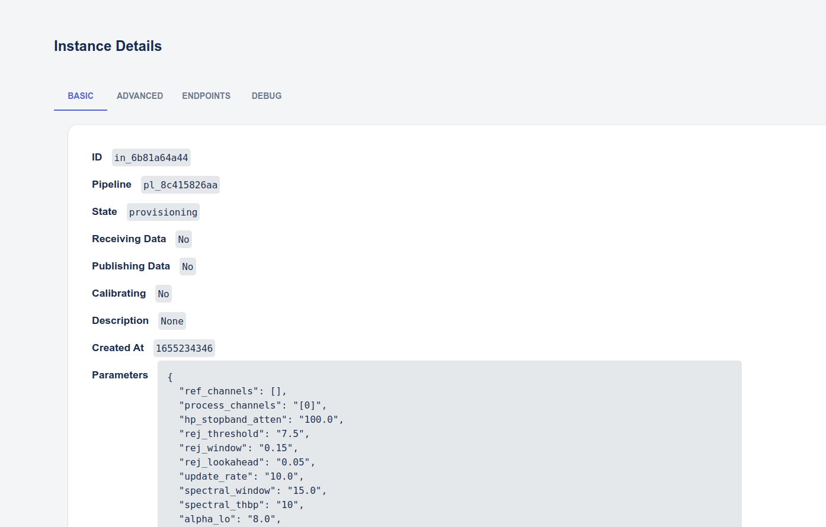Image resolution: width=826 pixels, height=527 pixels.
Task: Click the instance ID value in_6b81a64a44
Action: click(x=151, y=158)
